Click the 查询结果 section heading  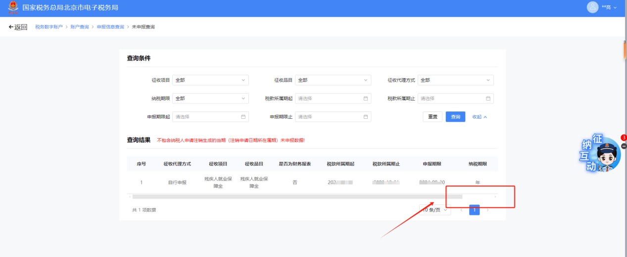coord(139,140)
